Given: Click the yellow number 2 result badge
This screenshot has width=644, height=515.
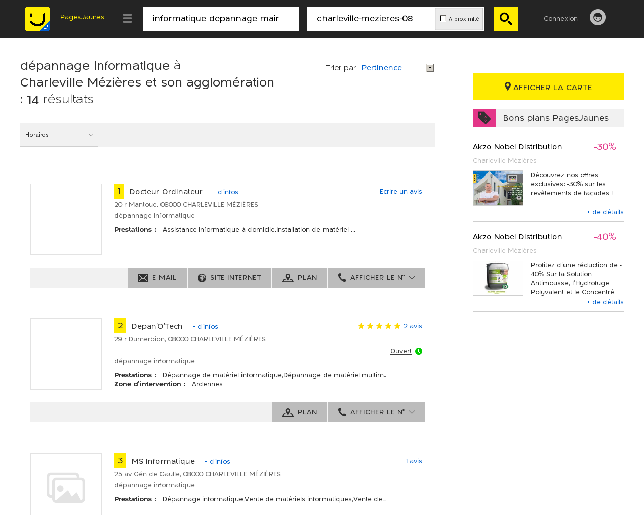Looking at the screenshot, I should coord(120,326).
